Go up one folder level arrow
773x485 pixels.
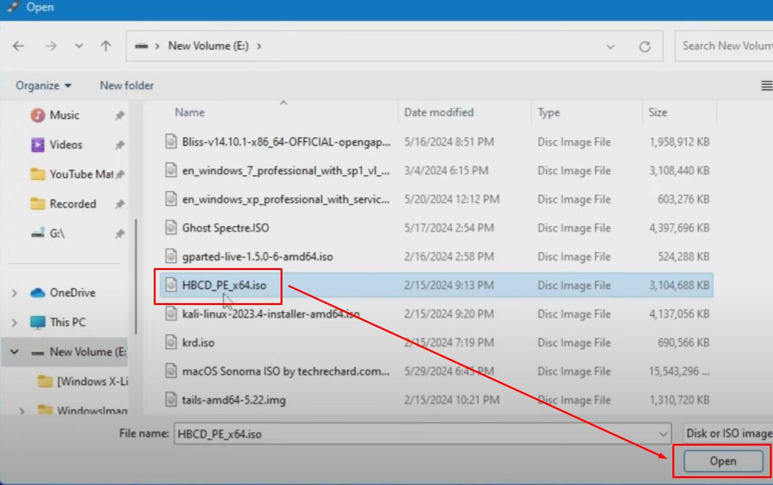point(106,46)
